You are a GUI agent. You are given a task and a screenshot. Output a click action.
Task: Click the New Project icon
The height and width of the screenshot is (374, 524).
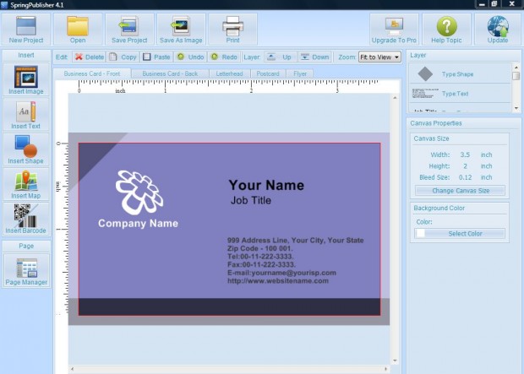[x=26, y=27]
